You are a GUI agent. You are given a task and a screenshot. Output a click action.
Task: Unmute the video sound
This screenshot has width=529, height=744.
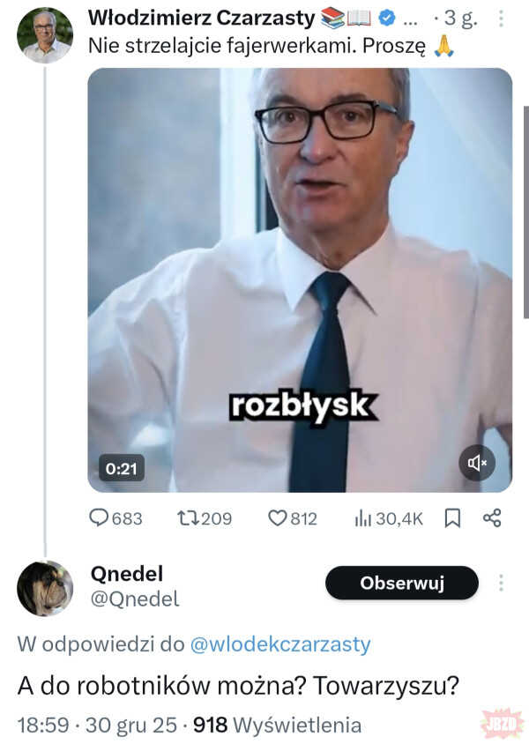(477, 463)
